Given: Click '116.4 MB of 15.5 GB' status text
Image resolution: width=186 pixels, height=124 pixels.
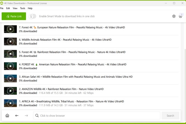Looking at the screenshot, I should click(x=51, y=93).
